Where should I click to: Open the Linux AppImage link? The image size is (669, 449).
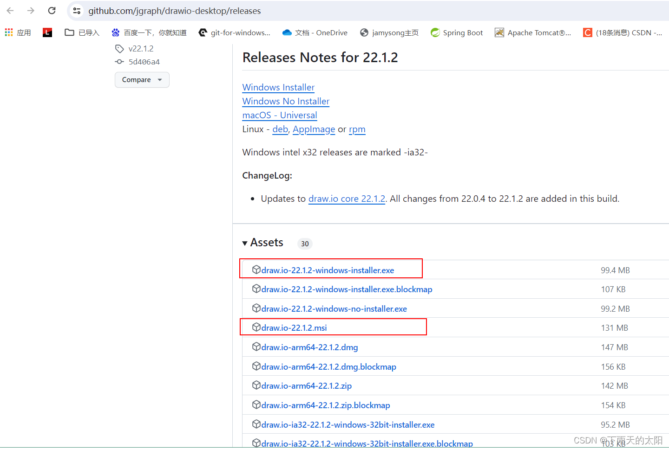[314, 129]
